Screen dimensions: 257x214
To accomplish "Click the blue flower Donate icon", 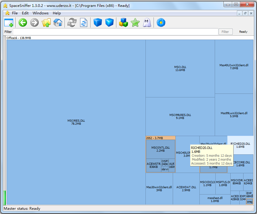I will tap(161, 22).
